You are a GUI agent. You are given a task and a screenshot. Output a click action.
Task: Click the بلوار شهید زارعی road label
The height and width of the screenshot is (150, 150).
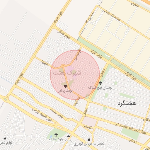pyautogui.click(x=42, y=115)
